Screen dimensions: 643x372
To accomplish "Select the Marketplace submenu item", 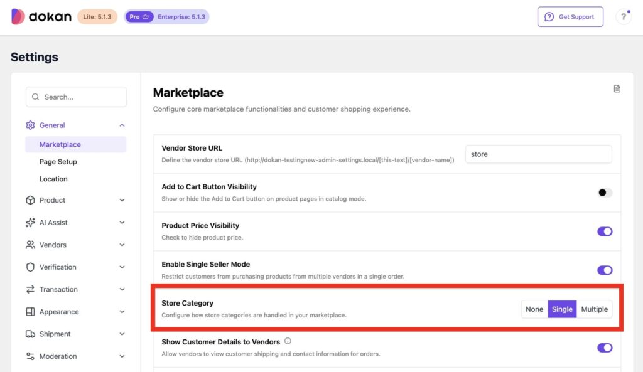I will (x=76, y=145).
